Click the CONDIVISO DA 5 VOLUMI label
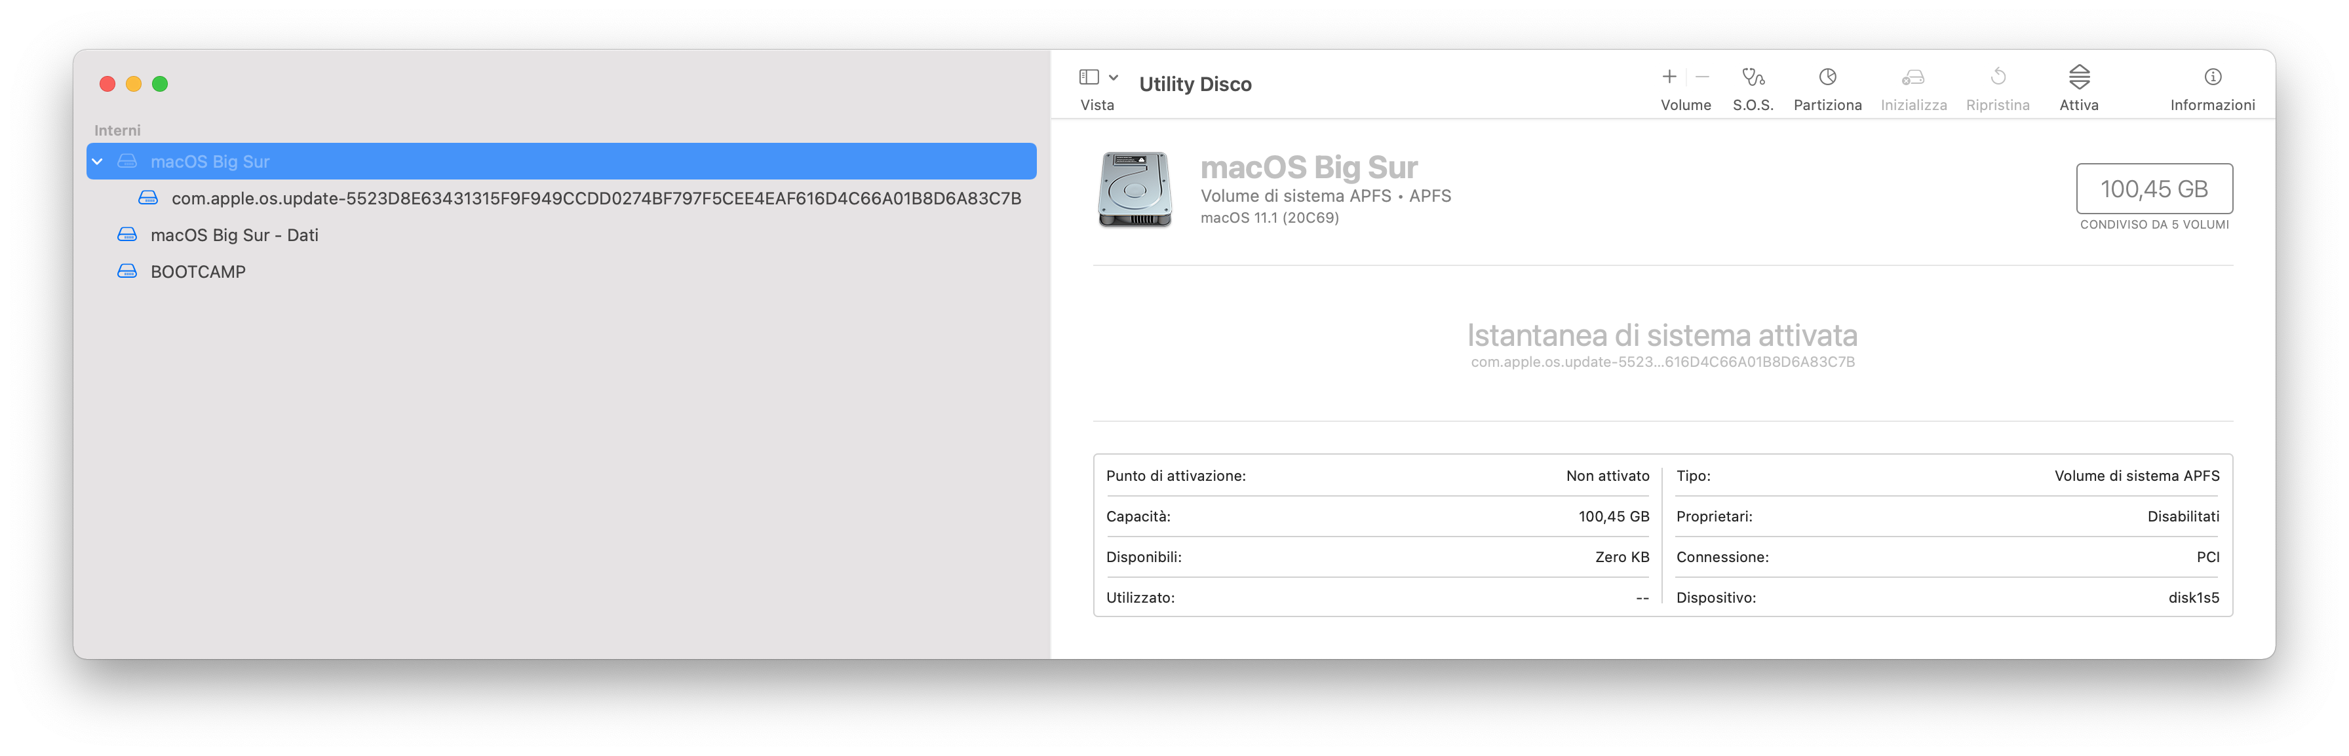This screenshot has width=2349, height=756. (x=2154, y=223)
